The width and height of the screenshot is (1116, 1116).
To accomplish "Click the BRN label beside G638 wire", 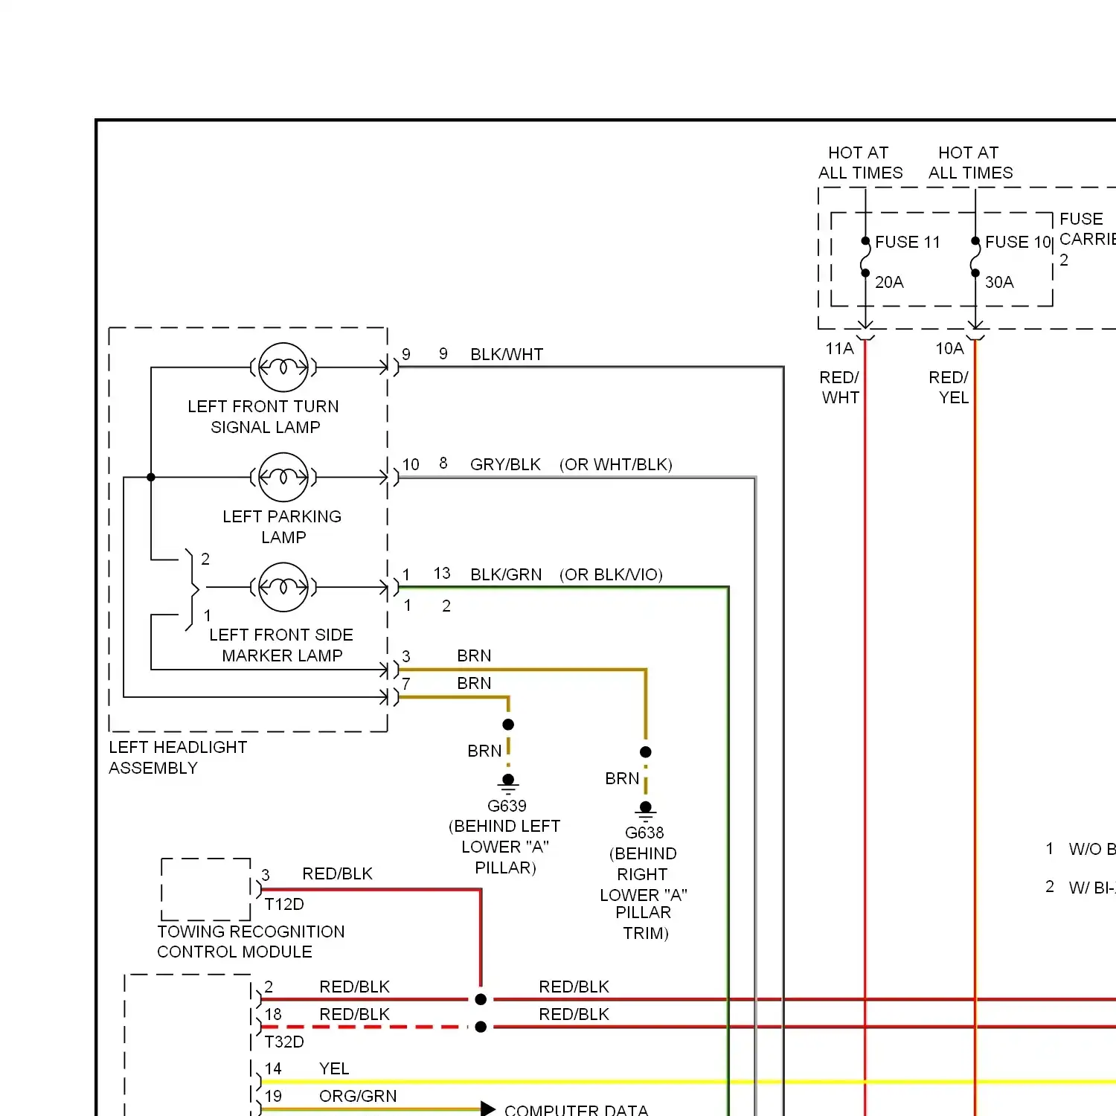I will pos(622,779).
